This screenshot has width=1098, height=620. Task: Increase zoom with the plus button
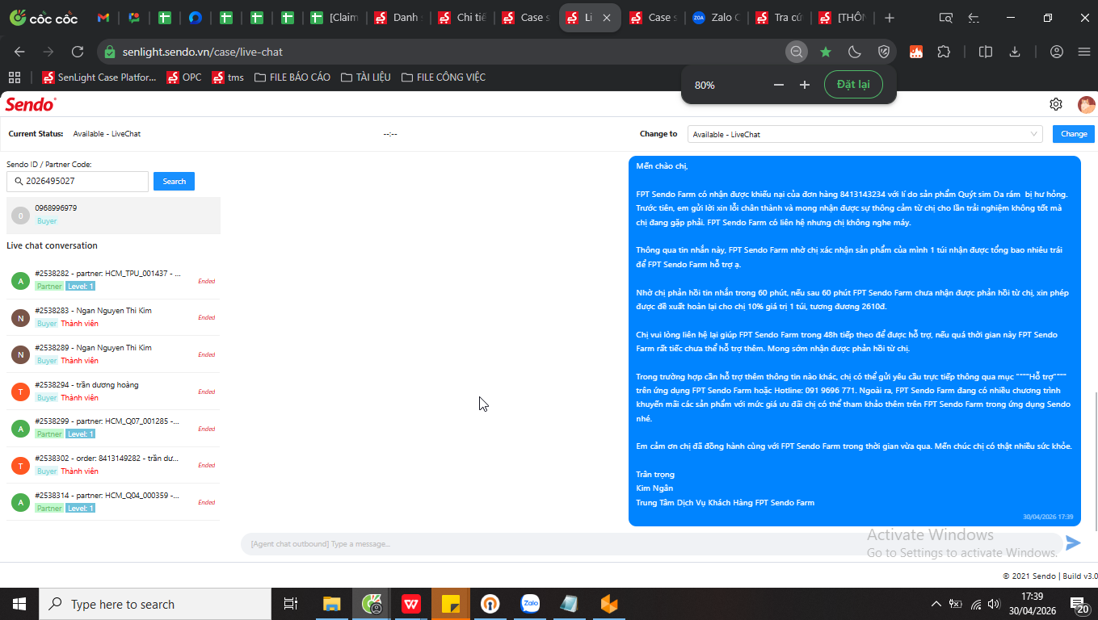[805, 85]
